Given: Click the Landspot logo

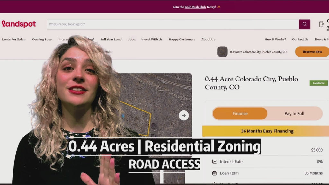Looking at the screenshot, I should pyautogui.click(x=19, y=24).
